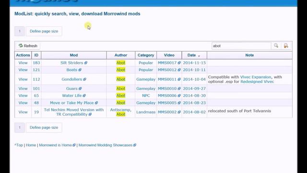Open external link icon next to Water Life
Viewport: 307px width, 173px height.
(x=84, y=96)
